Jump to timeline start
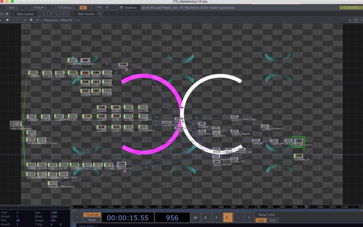The height and width of the screenshot is (227, 363). click(x=195, y=218)
